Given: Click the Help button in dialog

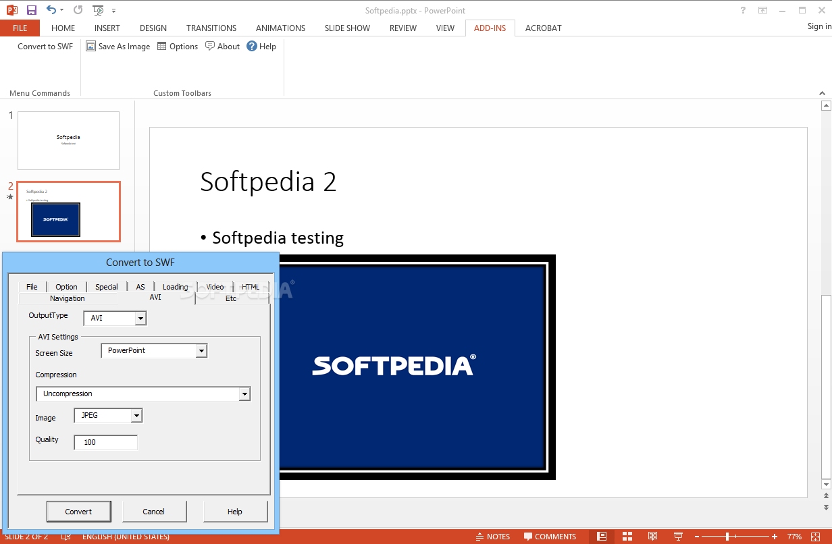Looking at the screenshot, I should 235,512.
